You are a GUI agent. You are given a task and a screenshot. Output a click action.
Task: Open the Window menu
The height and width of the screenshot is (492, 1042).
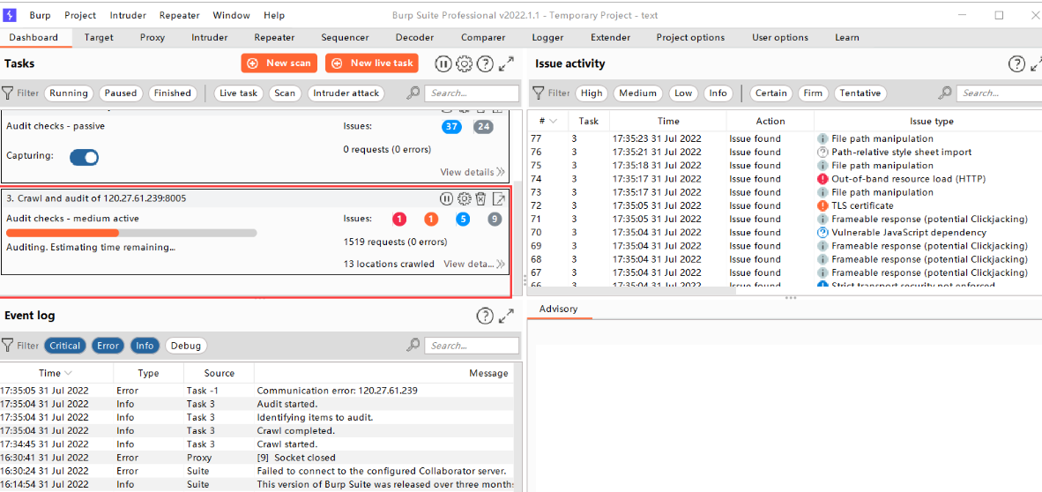tap(231, 15)
